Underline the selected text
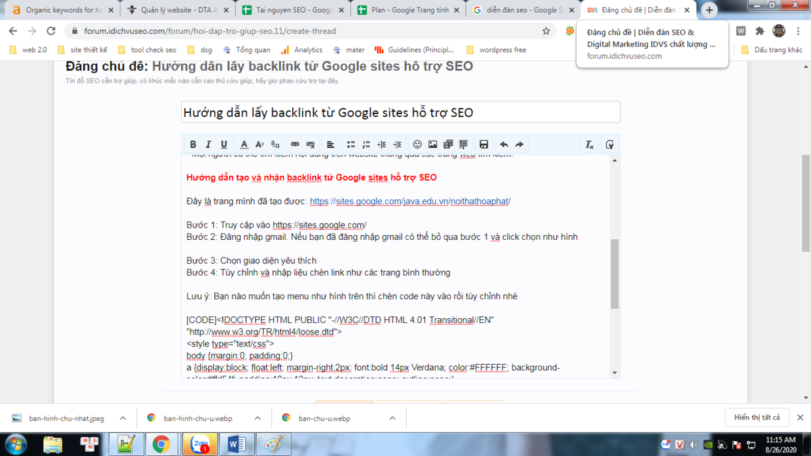 pyautogui.click(x=224, y=145)
